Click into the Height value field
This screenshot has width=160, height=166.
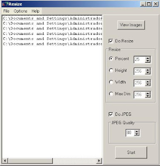140,71
